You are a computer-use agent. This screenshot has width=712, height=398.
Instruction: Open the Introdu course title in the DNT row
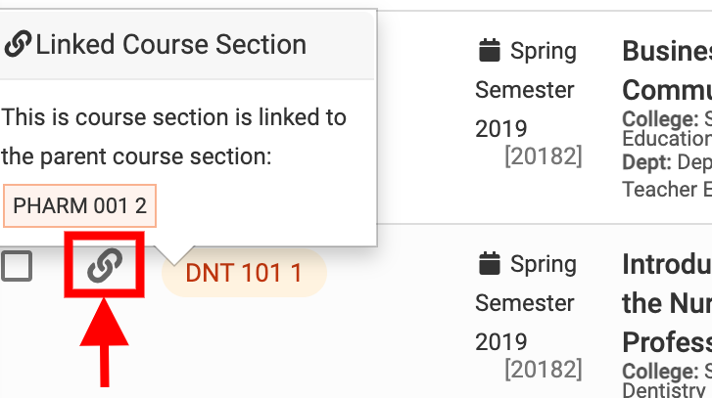[x=666, y=303]
